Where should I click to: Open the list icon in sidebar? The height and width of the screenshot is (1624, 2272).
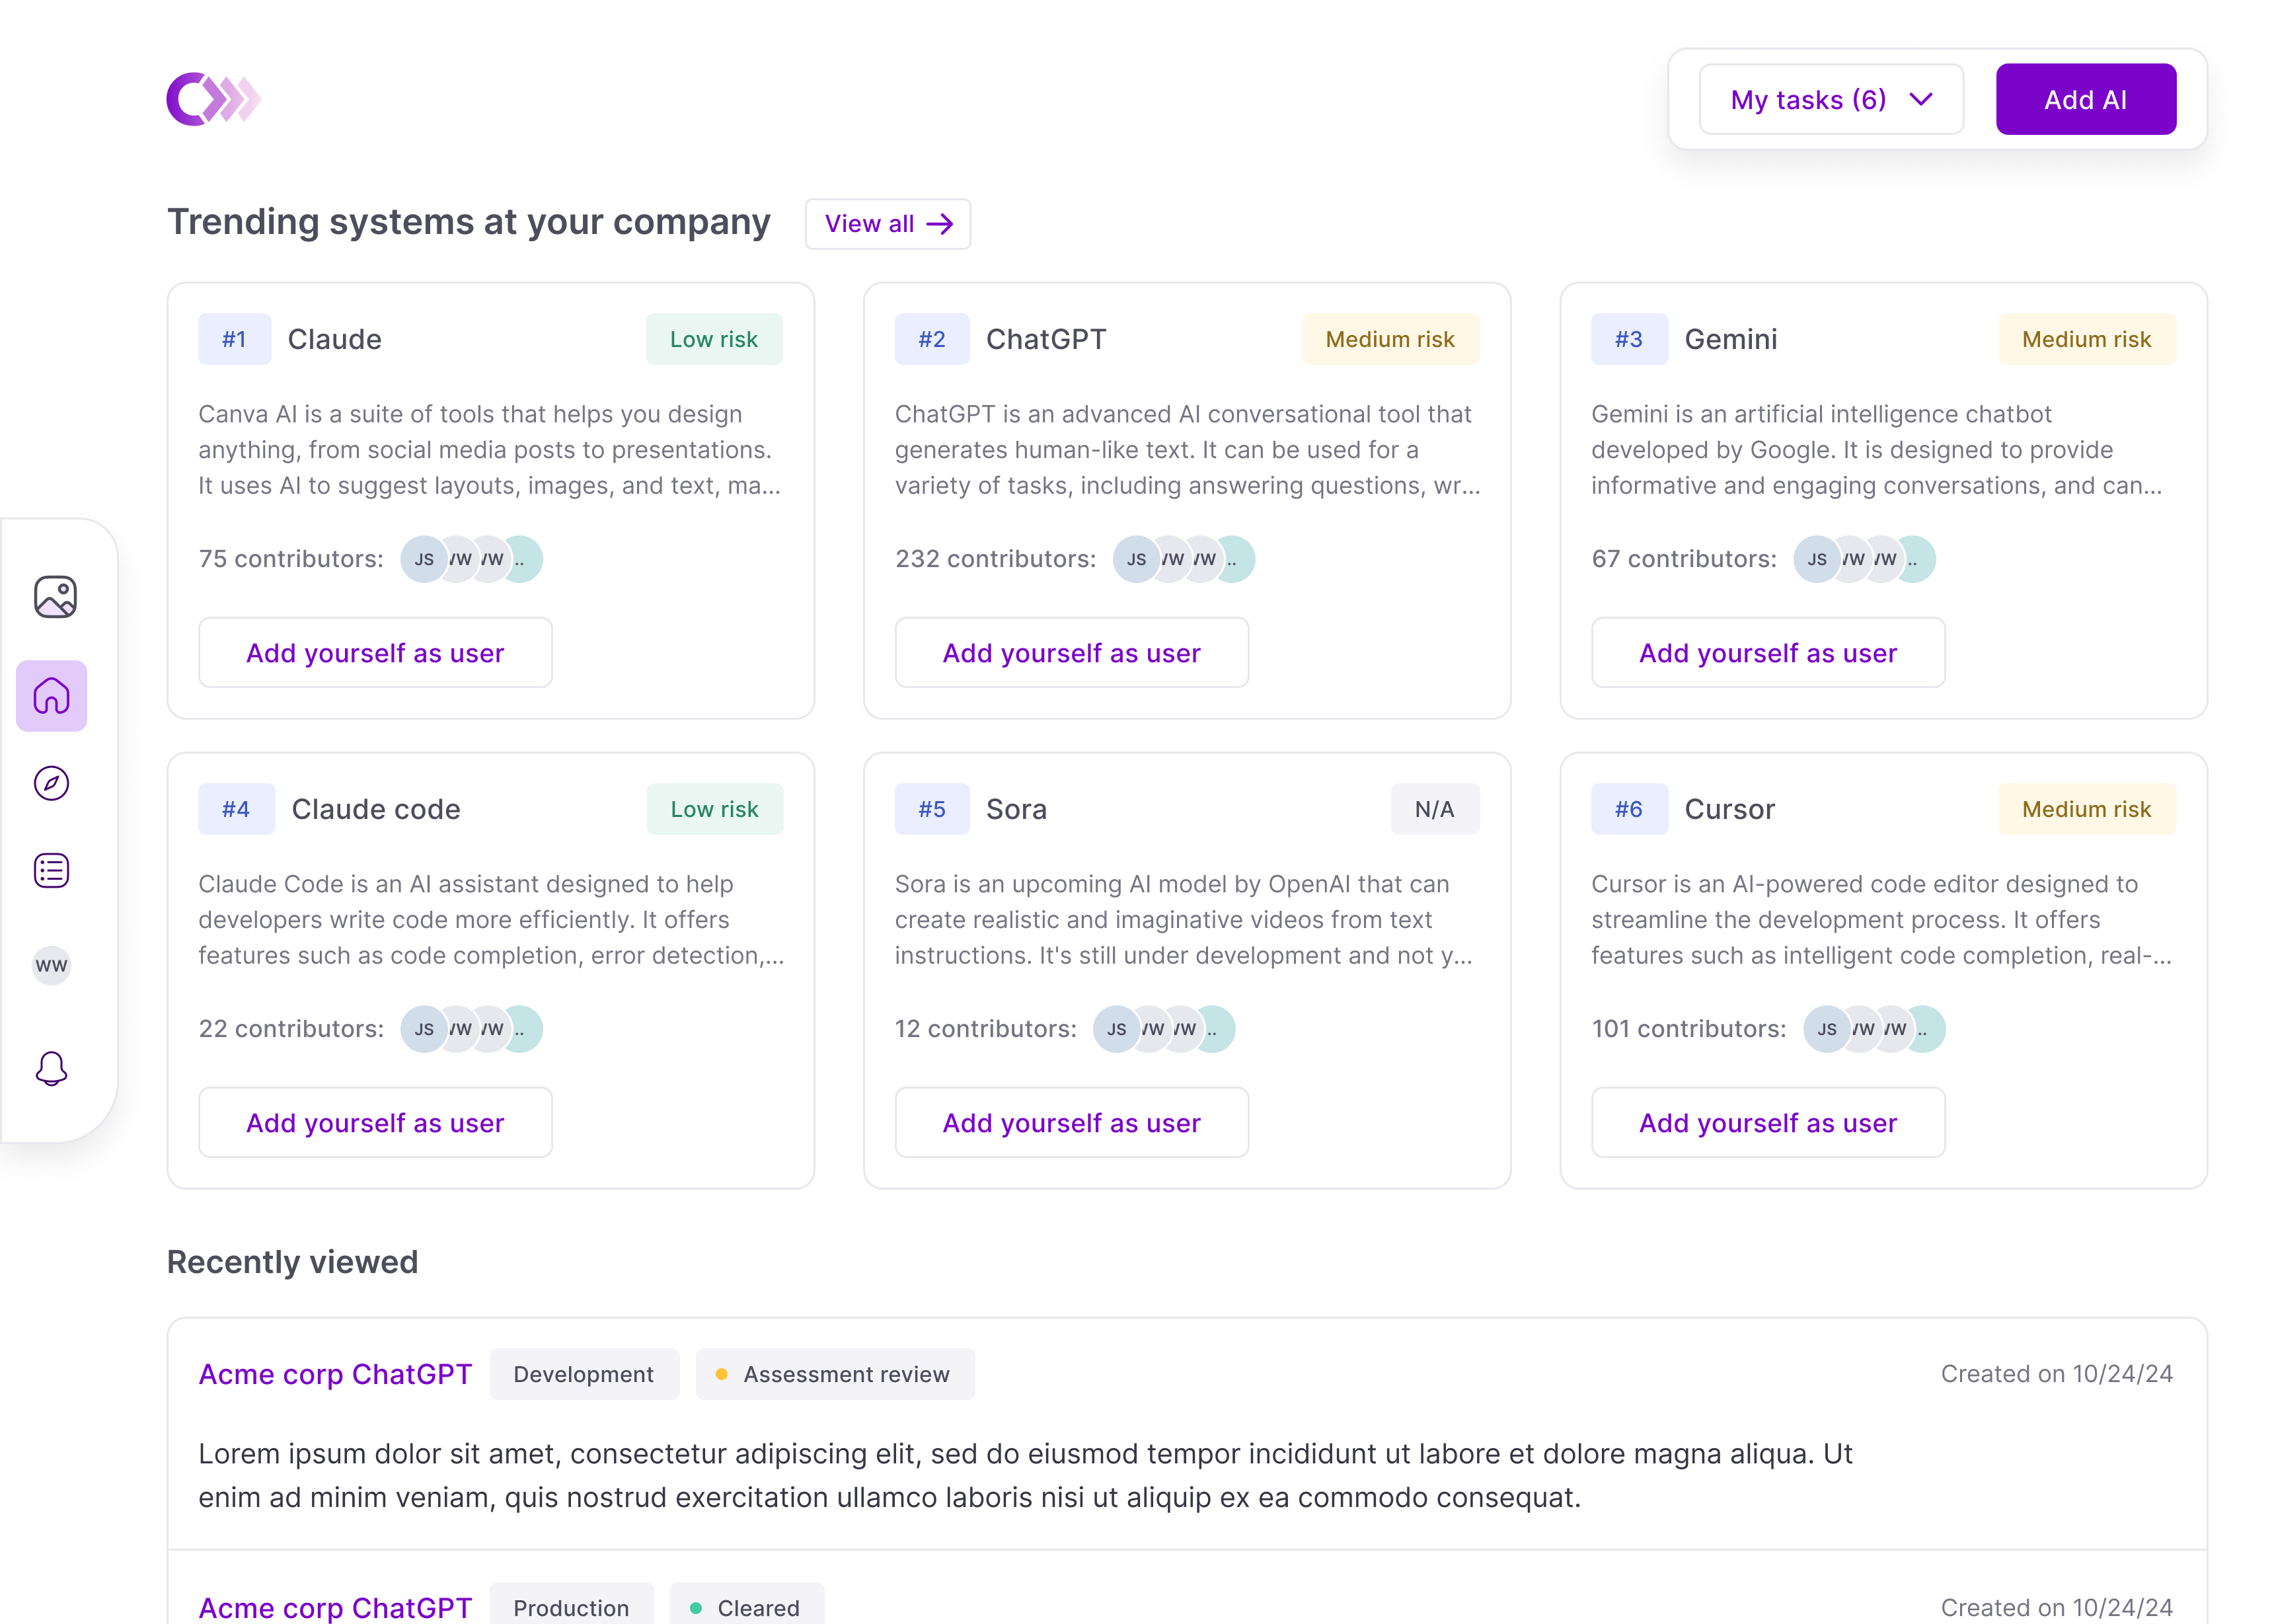tap(52, 871)
